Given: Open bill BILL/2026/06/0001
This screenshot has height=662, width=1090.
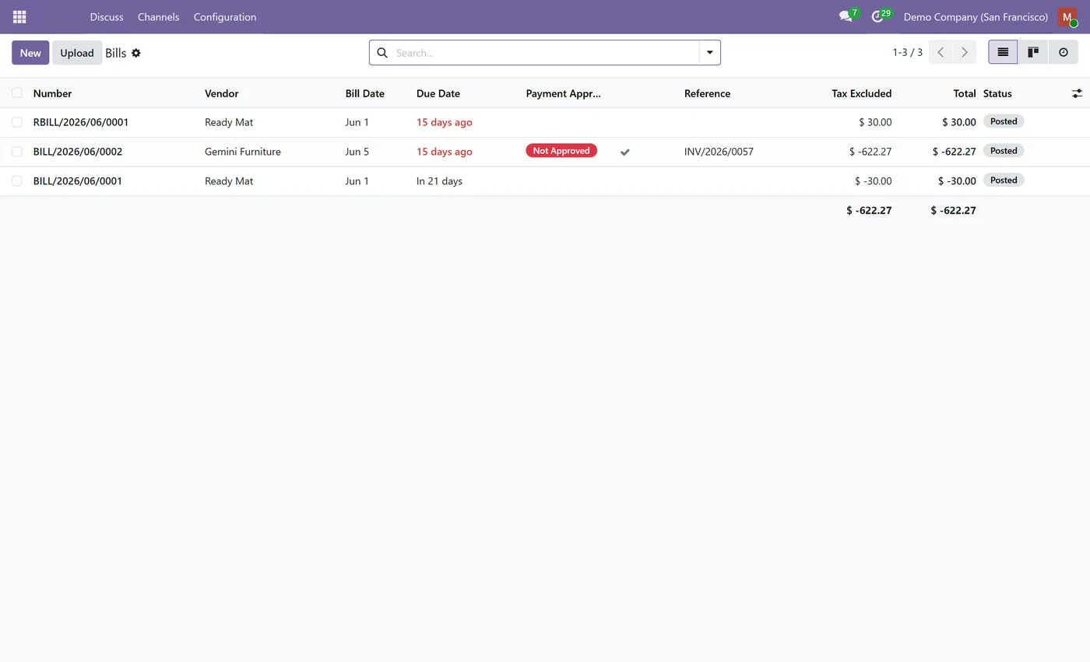Looking at the screenshot, I should click(x=78, y=181).
